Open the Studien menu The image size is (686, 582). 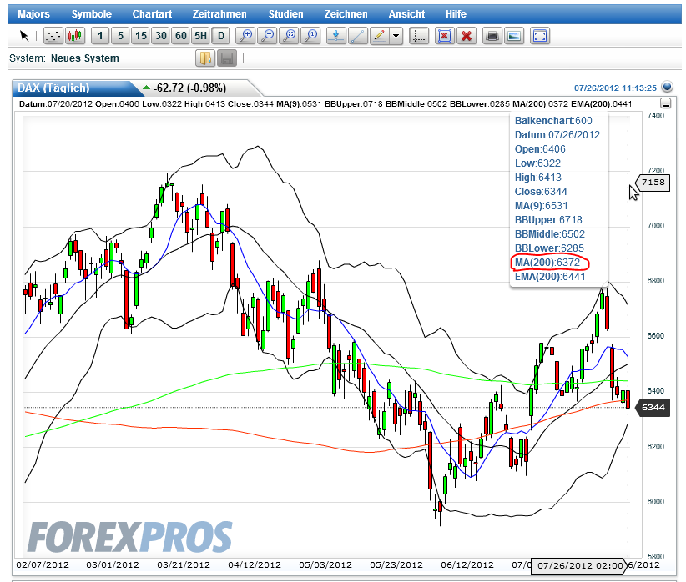coord(285,13)
